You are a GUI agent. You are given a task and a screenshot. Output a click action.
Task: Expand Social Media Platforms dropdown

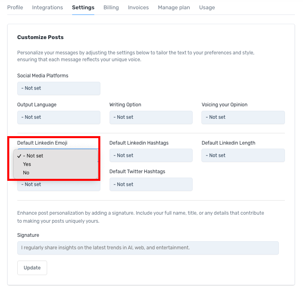pyautogui.click(x=58, y=88)
